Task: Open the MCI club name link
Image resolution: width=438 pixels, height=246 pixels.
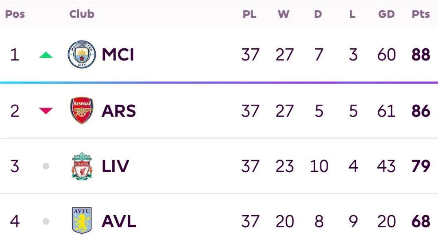Action: pyautogui.click(x=118, y=54)
